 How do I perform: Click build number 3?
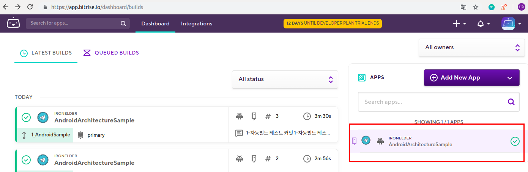277,116
